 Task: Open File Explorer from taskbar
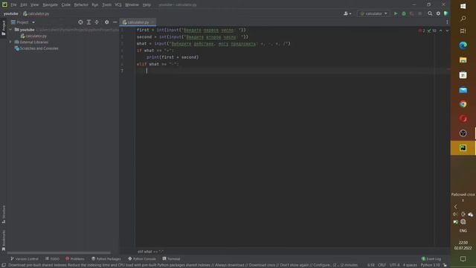pos(463,60)
